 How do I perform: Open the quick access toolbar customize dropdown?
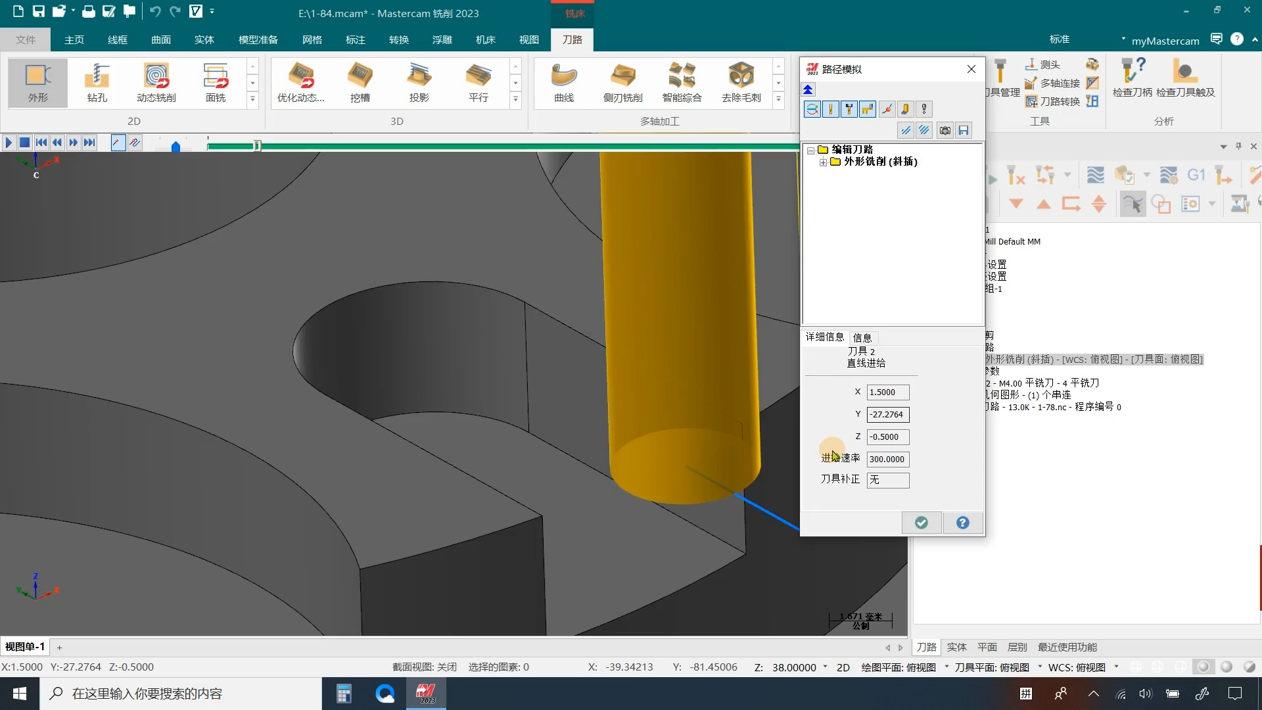212,11
